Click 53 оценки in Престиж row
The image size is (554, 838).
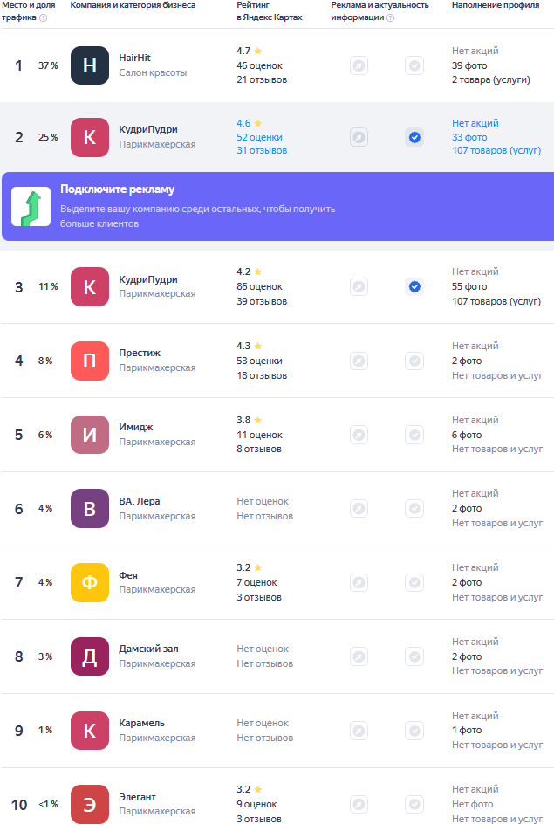(x=260, y=361)
